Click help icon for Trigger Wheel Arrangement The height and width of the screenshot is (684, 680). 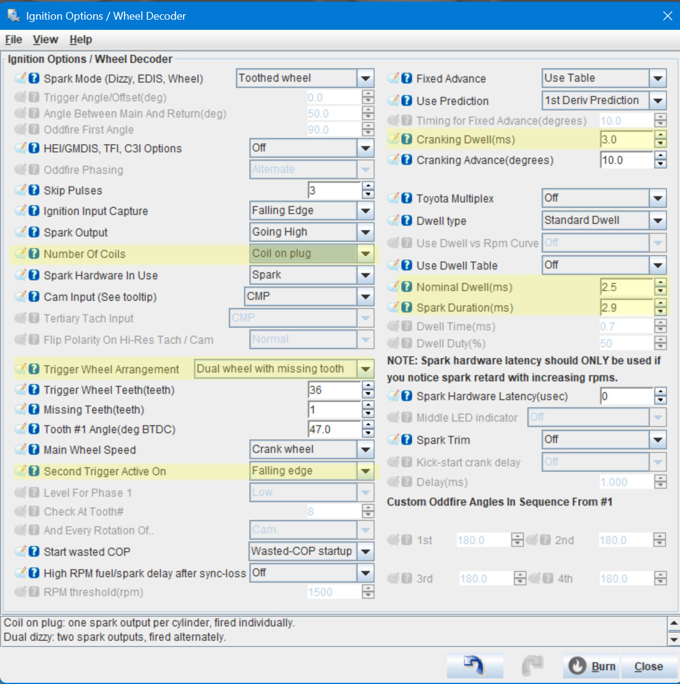click(x=35, y=369)
